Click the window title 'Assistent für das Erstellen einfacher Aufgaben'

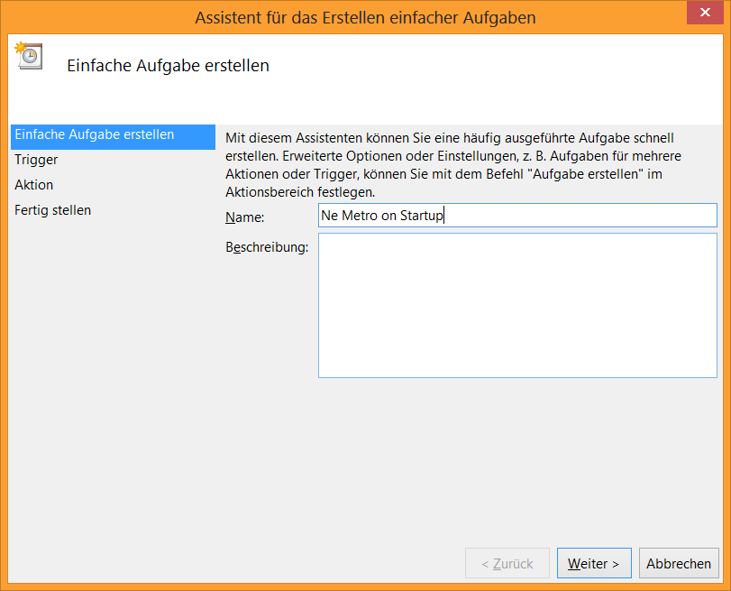click(x=366, y=18)
